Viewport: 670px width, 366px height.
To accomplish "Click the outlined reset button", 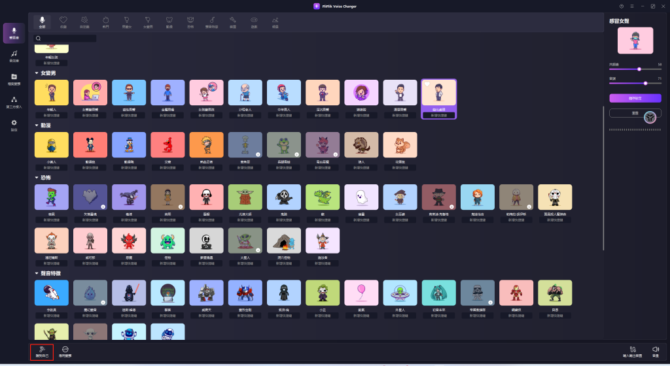I will pyautogui.click(x=635, y=113).
